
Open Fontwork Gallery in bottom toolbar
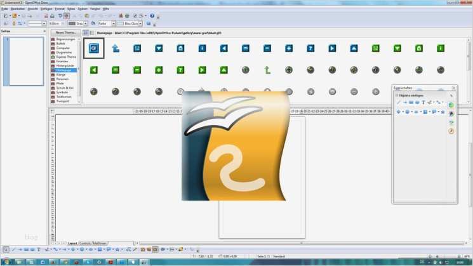click(143, 249)
